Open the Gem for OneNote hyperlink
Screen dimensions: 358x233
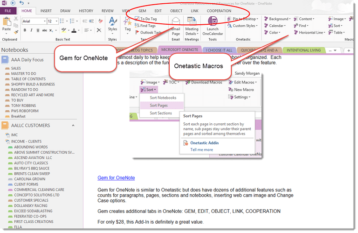point(116,177)
